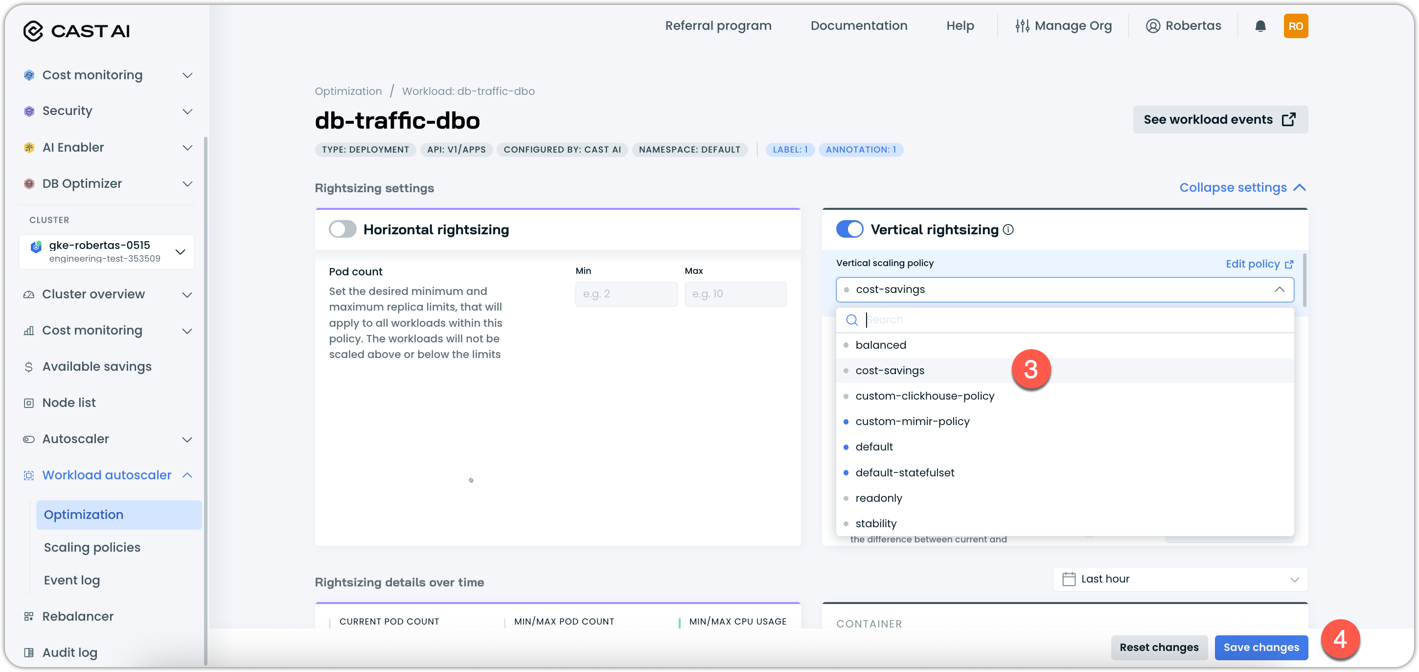Open the gke-robertas-0515 cluster selector

pos(107,252)
